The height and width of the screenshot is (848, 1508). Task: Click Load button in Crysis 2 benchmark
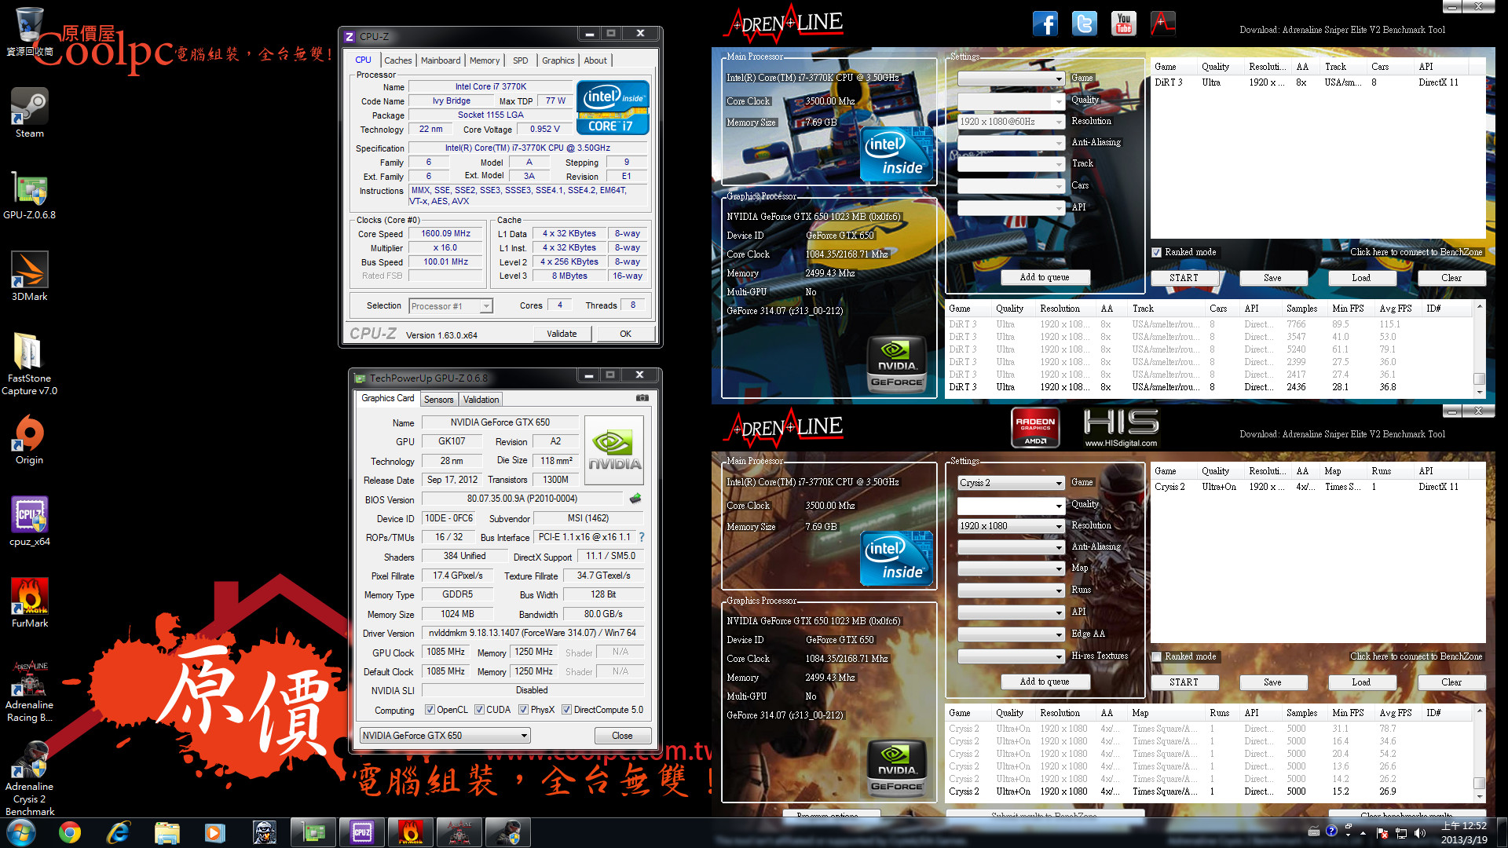pyautogui.click(x=1361, y=682)
